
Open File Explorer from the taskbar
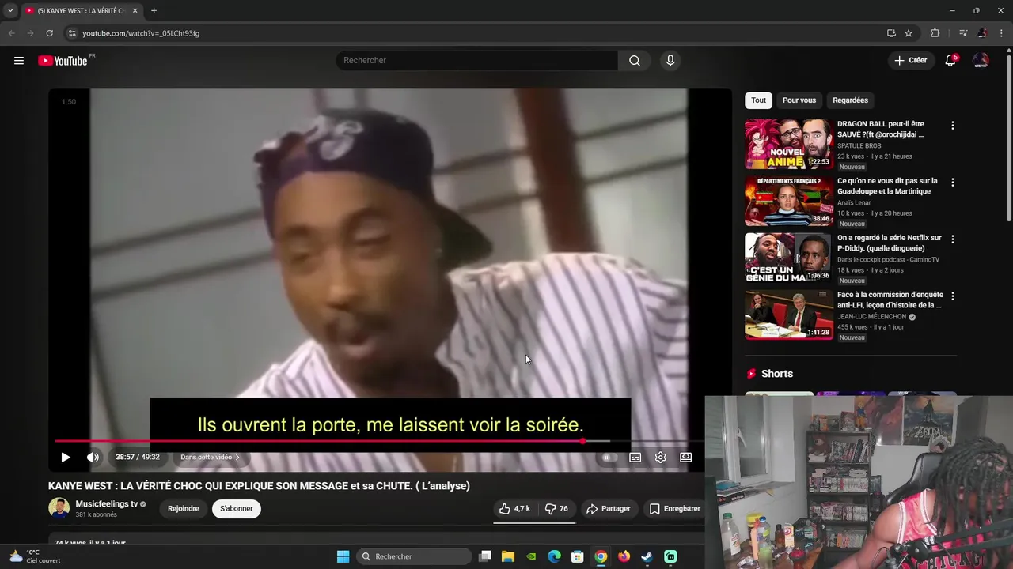pyautogui.click(x=508, y=556)
